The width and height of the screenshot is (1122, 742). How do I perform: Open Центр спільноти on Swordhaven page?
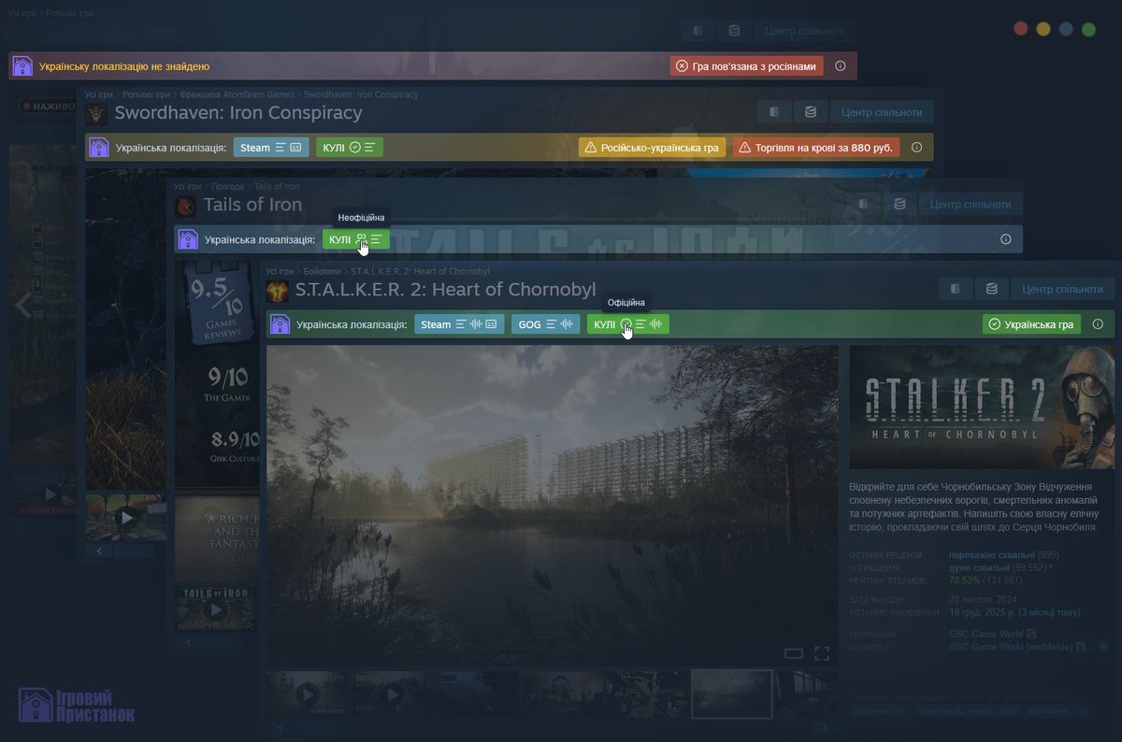pyautogui.click(x=882, y=112)
